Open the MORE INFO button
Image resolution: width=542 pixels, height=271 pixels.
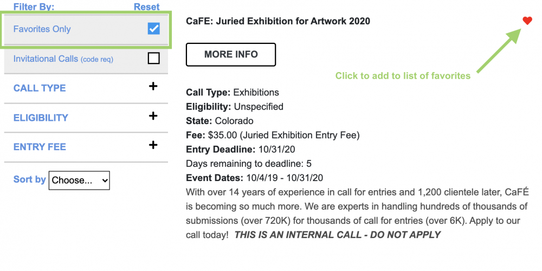(x=231, y=54)
